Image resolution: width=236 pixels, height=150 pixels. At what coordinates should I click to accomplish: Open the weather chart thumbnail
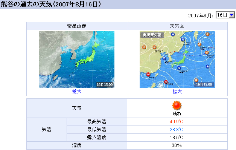(x=177, y=60)
